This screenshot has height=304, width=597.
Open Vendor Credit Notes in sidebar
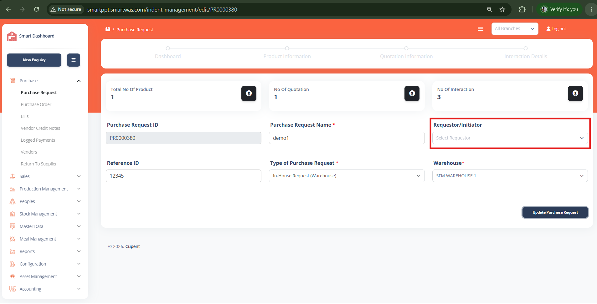pyautogui.click(x=40, y=128)
